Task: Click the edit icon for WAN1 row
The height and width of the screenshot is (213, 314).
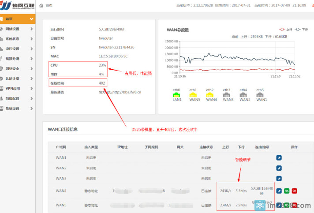Action: coord(279,157)
